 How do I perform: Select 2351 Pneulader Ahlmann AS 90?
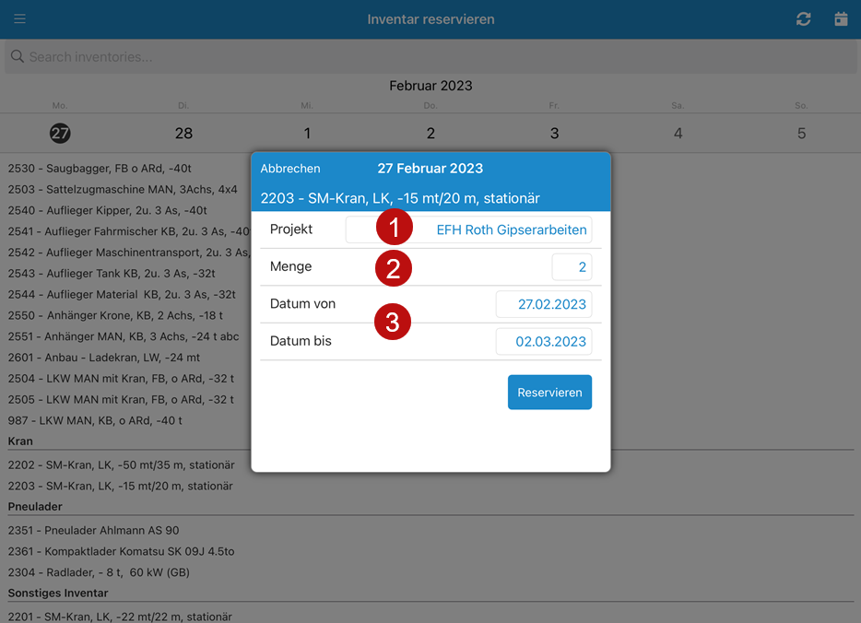(93, 531)
